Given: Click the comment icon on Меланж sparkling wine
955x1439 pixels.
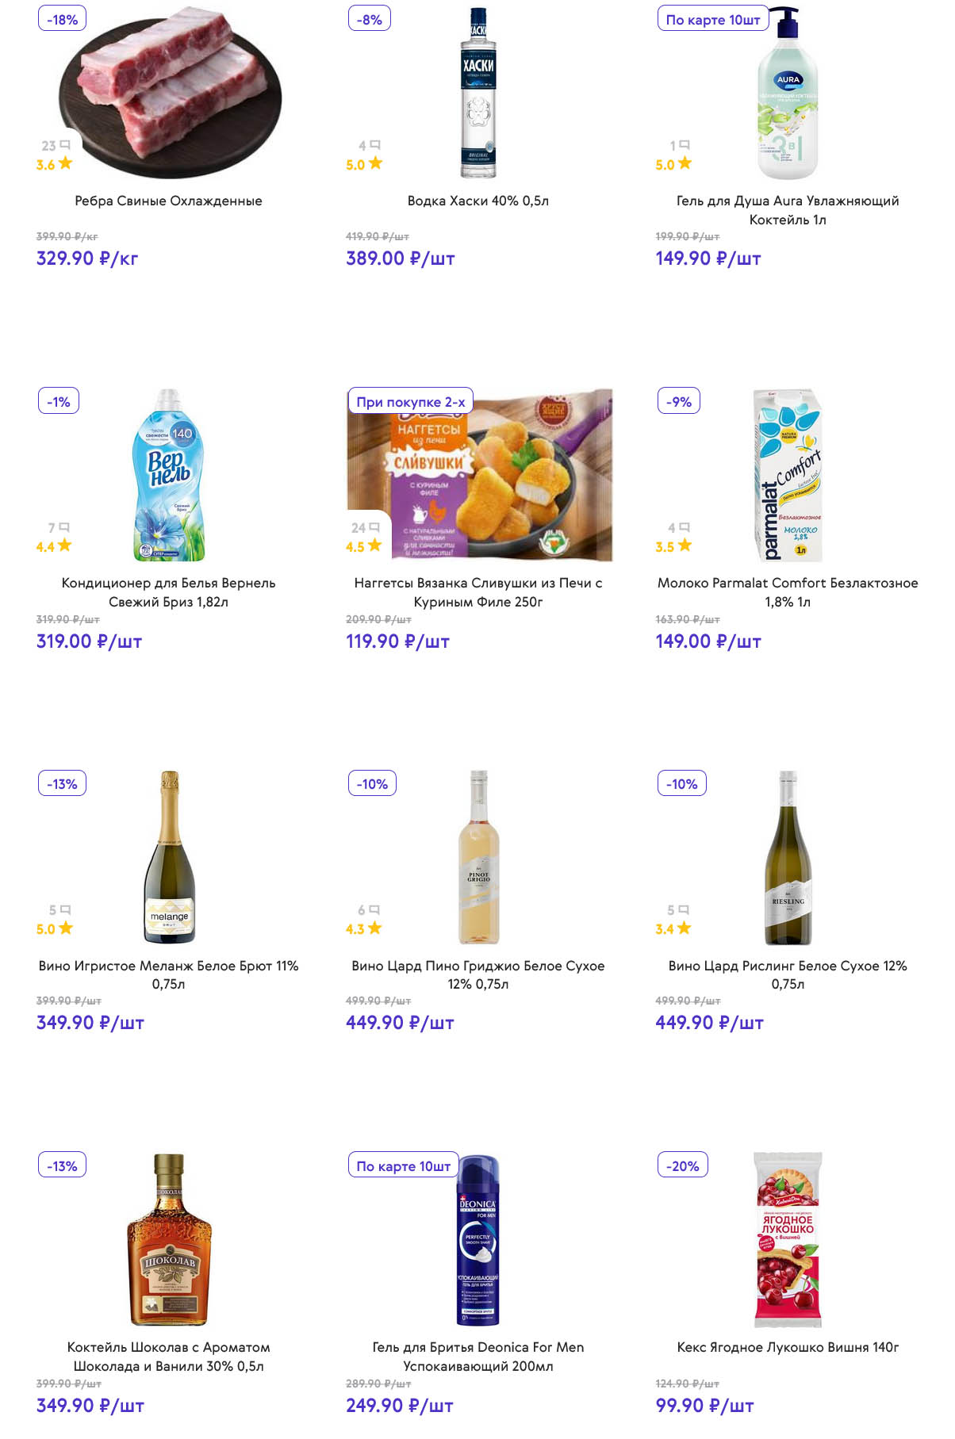Looking at the screenshot, I should [65, 909].
